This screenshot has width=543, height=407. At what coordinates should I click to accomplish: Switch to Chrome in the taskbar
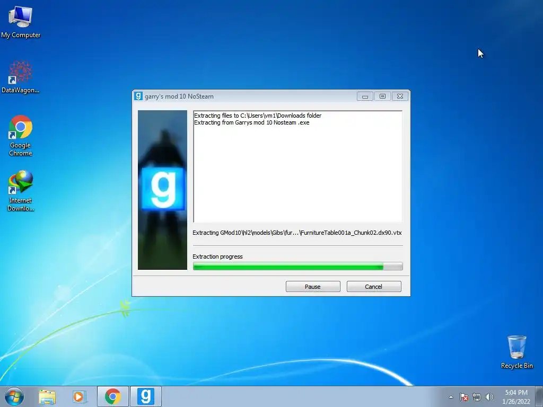(113, 396)
